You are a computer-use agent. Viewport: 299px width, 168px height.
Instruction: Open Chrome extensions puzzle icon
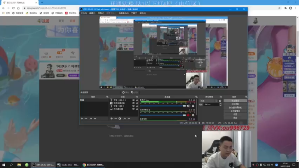tap(286, 8)
